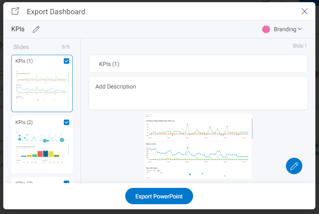Viewport: 319px width, 214px height.
Task: Select the KPIs (2) slide thumbnail
Action: coord(42,145)
